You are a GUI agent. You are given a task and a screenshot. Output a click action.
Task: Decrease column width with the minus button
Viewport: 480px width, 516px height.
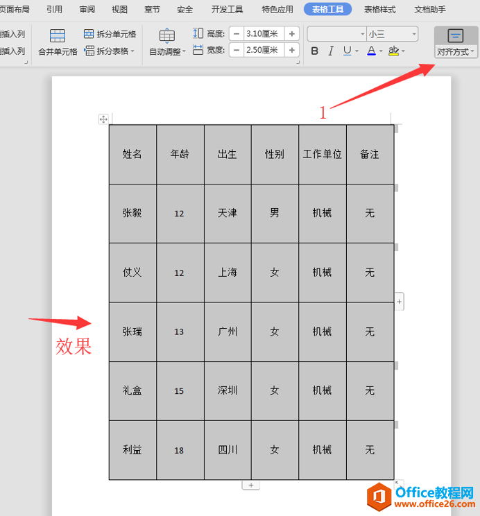coord(237,50)
